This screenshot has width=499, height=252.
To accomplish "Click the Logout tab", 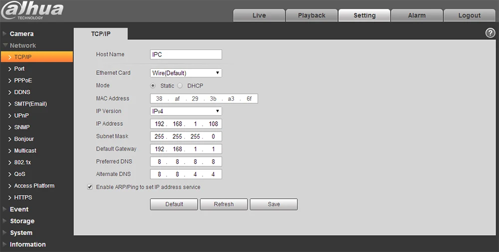I will pyautogui.click(x=470, y=15).
